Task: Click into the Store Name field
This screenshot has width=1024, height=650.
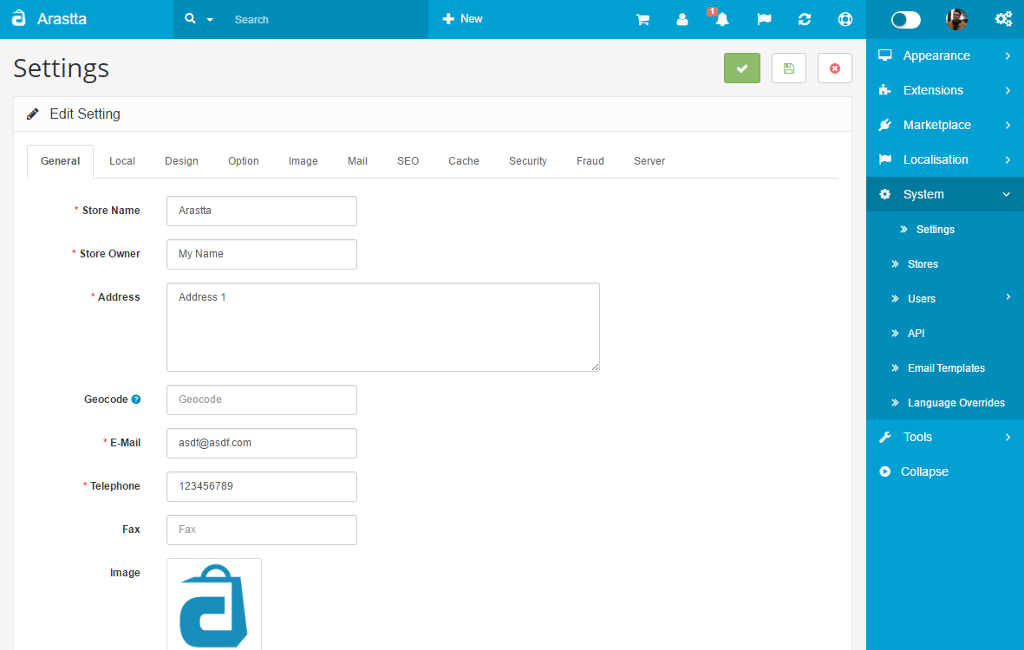Action: pos(262,211)
